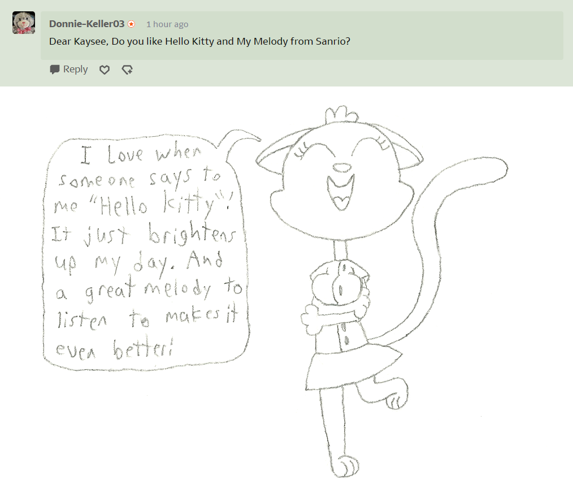Open Donnie-Keller03's avatar picture
The width and height of the screenshot is (573, 502).
click(x=24, y=23)
